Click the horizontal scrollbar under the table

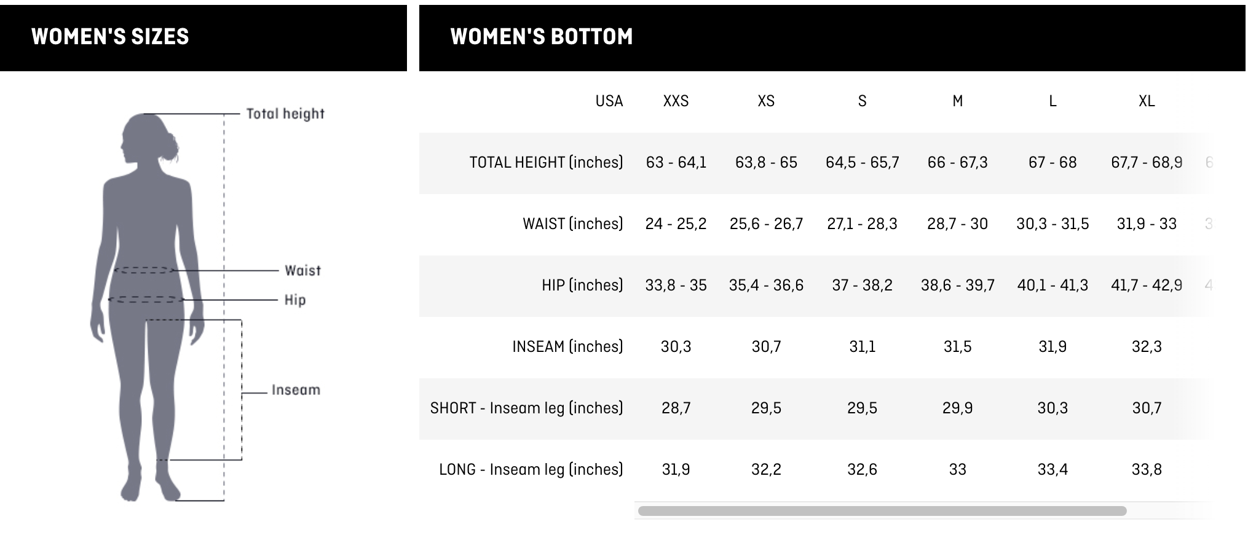tap(882, 511)
